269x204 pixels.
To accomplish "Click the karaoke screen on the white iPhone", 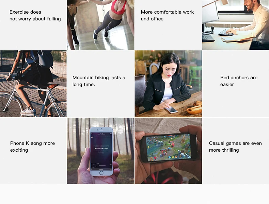I will click(101, 151).
